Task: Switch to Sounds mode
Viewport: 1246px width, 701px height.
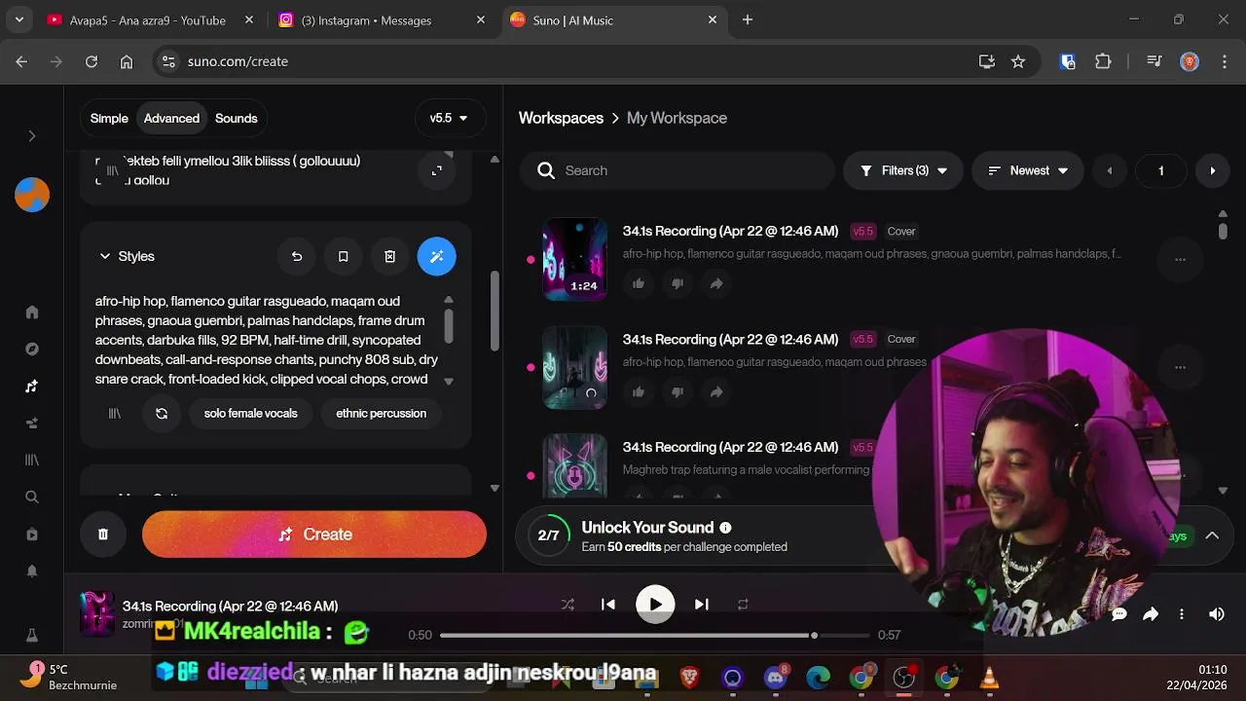Action: pyautogui.click(x=237, y=118)
